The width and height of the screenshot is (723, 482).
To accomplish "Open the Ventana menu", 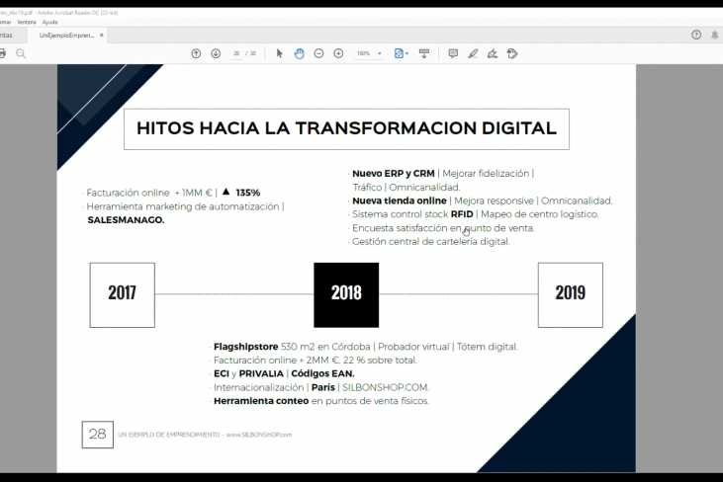I will coord(27,22).
